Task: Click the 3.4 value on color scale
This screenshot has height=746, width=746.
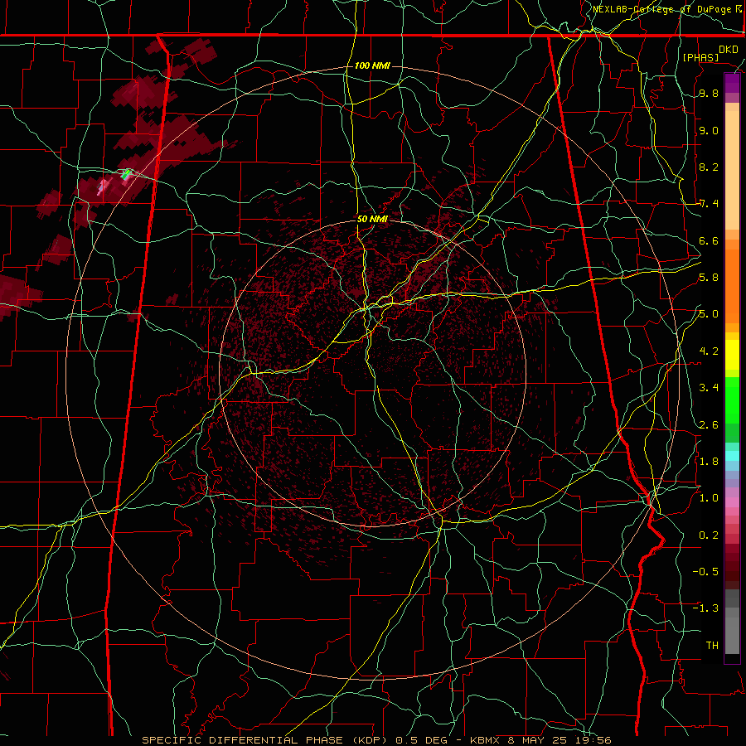Action: (709, 388)
